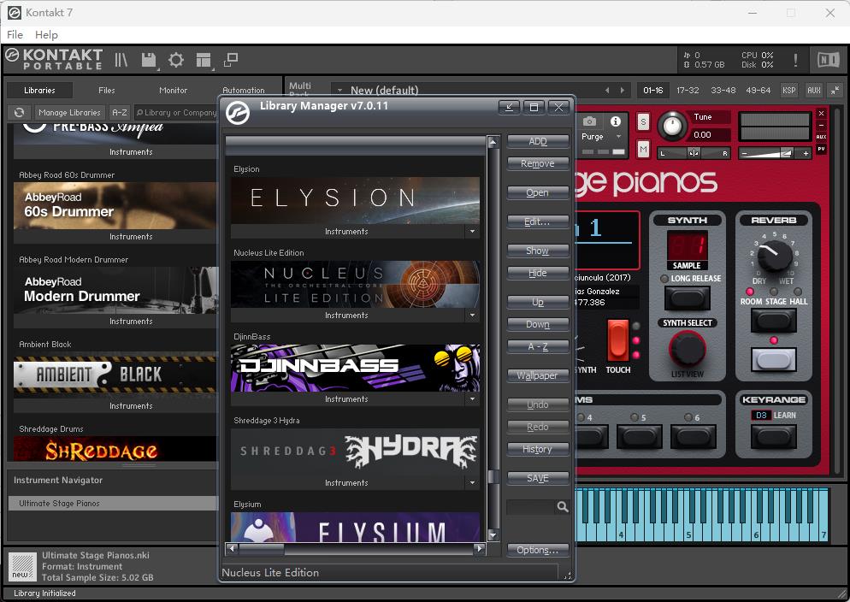Solo the instrument with S button
Screen dimensions: 850x602
643,121
